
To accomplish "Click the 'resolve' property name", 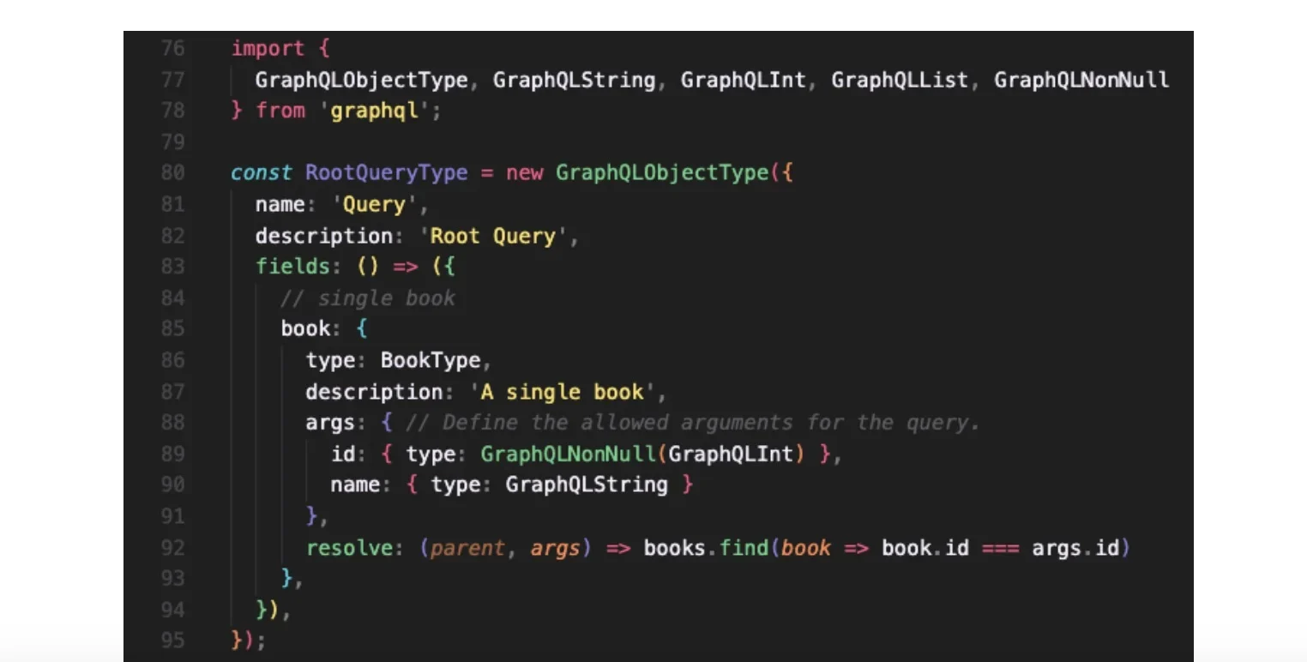I will tap(349, 547).
